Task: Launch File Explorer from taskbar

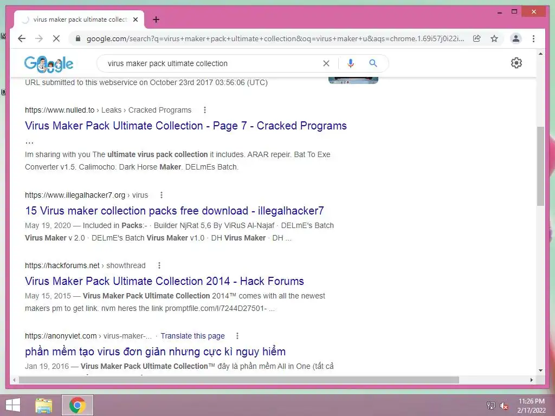Action: click(44, 405)
